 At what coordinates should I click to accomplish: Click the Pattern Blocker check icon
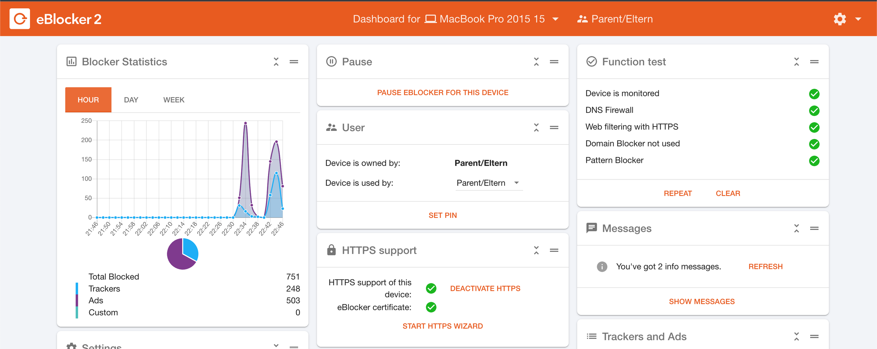pos(814,161)
